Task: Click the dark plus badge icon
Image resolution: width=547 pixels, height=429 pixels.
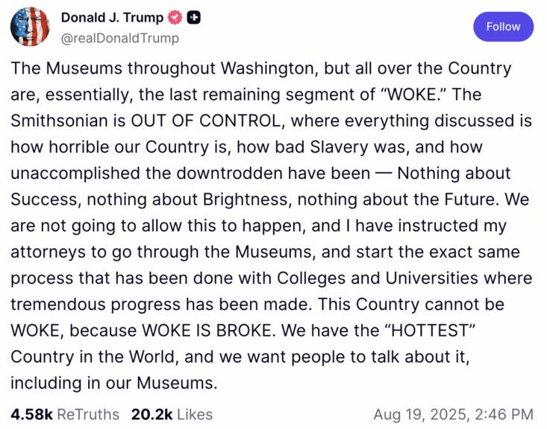Action: tap(193, 17)
